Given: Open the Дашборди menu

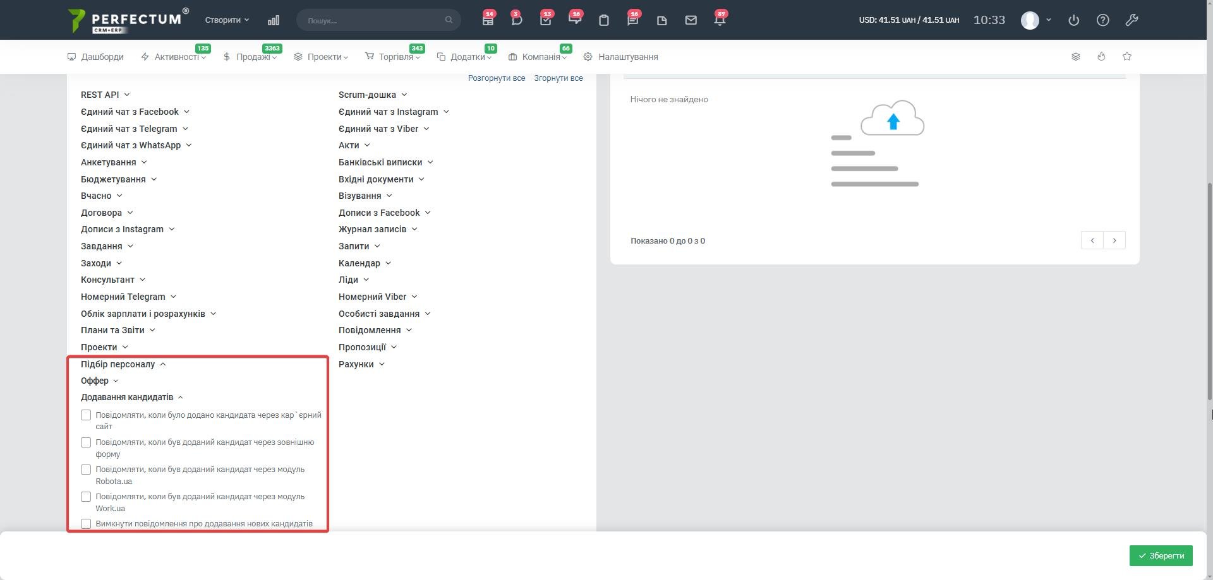Looking at the screenshot, I should 95,57.
